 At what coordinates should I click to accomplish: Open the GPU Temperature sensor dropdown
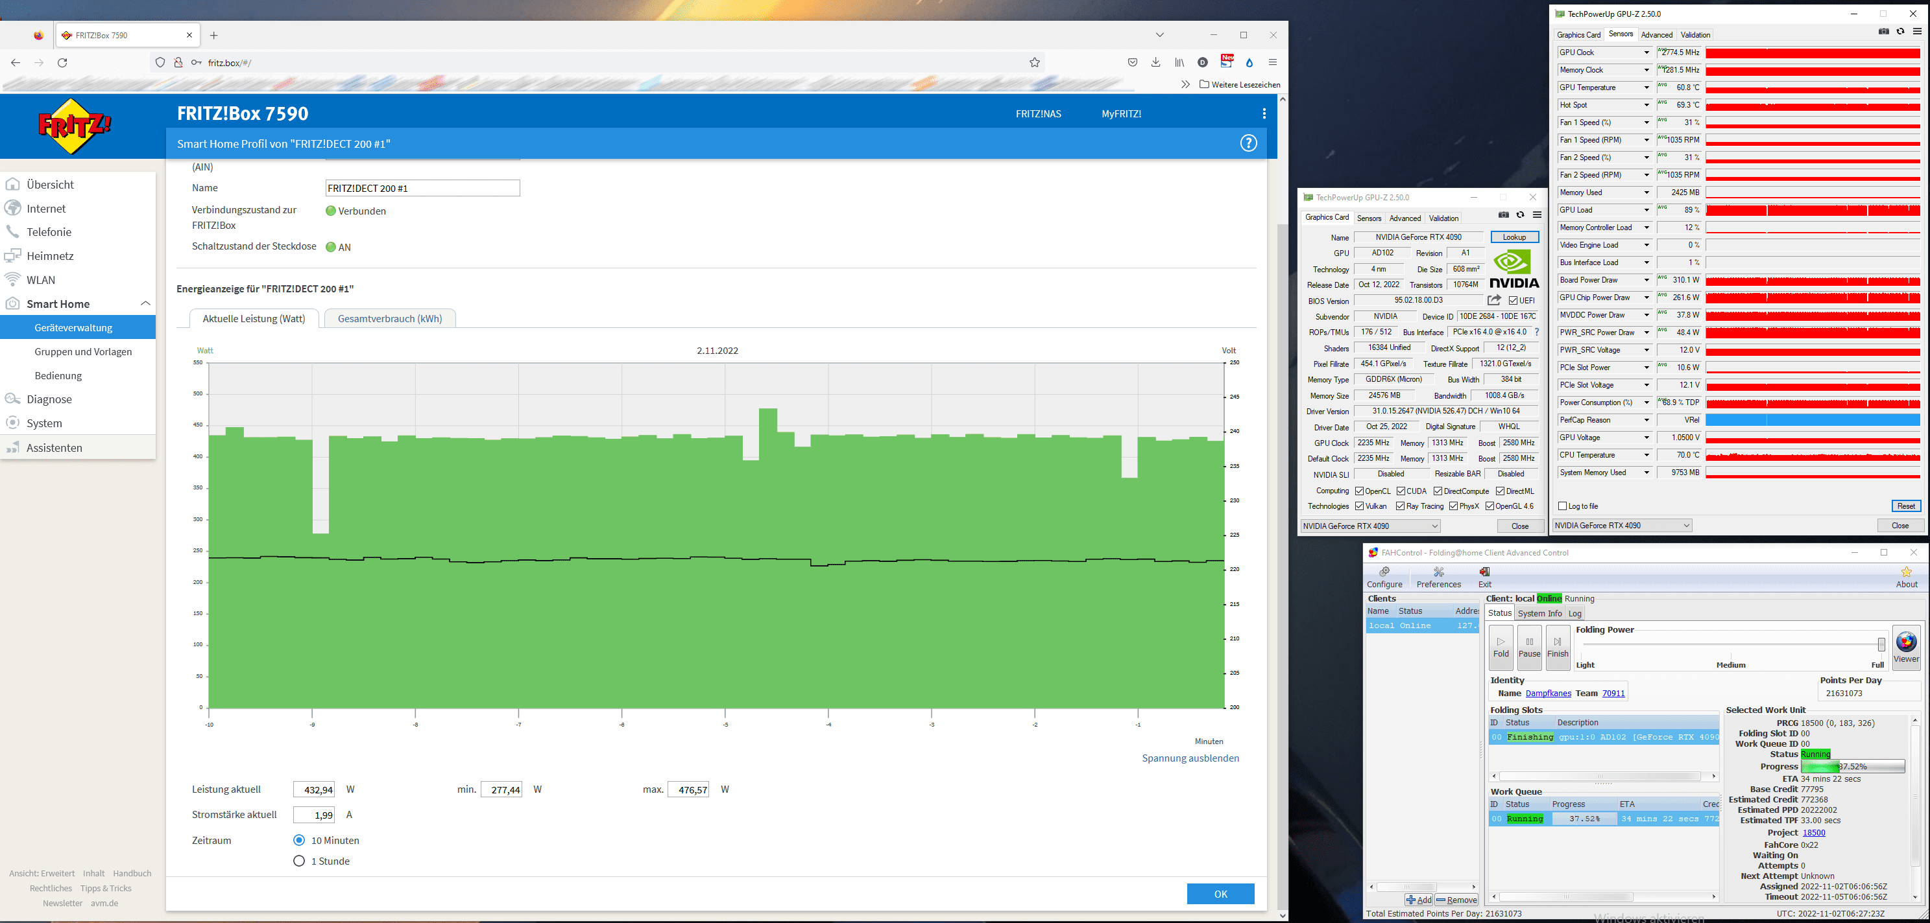1646,88
